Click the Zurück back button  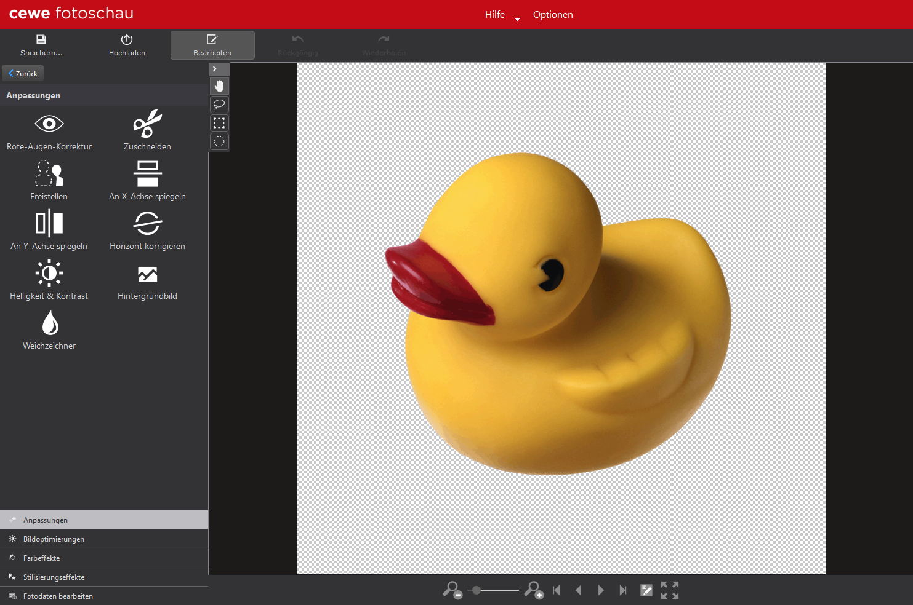point(23,73)
